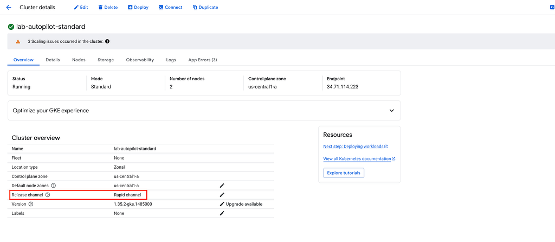The height and width of the screenshot is (242, 555).
Task: Open the Logs tab
Action: tap(171, 60)
